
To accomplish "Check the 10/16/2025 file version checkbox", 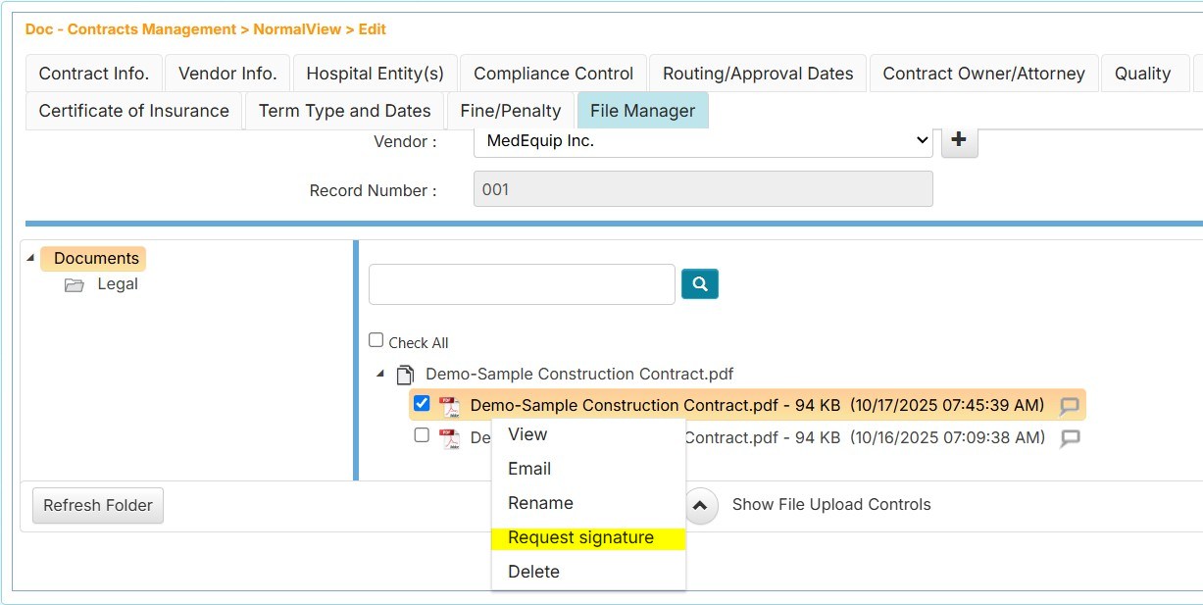I will (x=422, y=435).
